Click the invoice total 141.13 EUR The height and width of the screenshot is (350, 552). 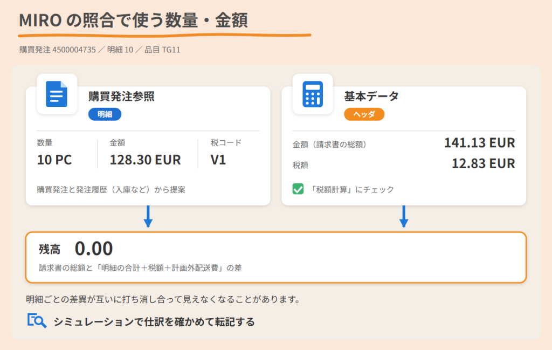click(x=479, y=143)
